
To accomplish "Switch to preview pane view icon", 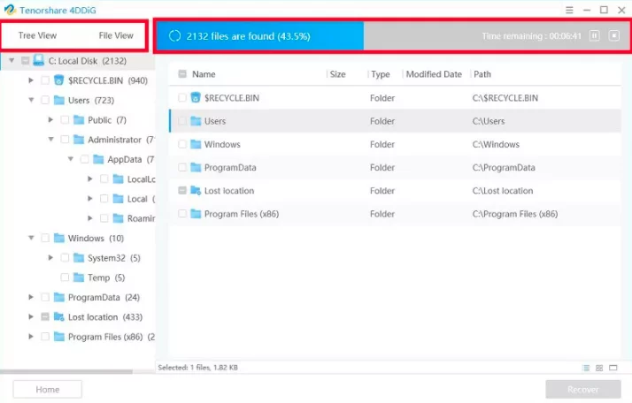I will [613, 368].
